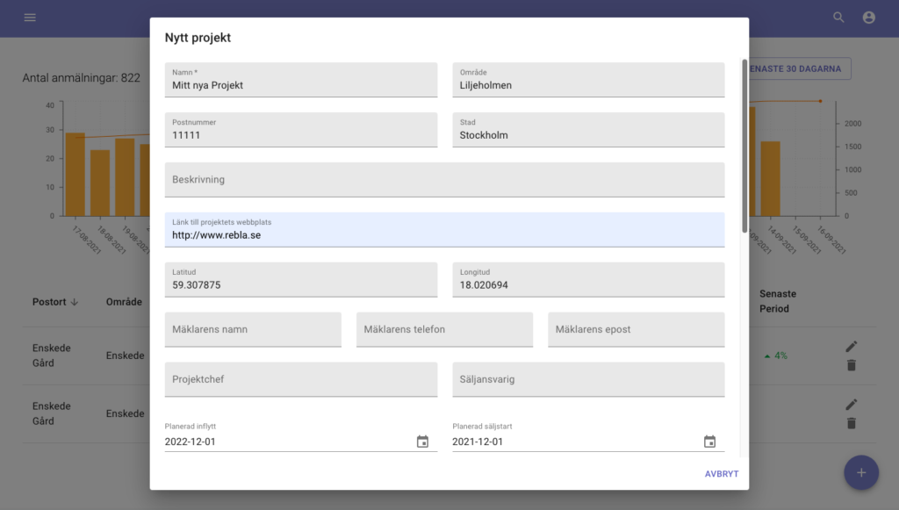Click the Mäklarens telefon field

coord(444,329)
